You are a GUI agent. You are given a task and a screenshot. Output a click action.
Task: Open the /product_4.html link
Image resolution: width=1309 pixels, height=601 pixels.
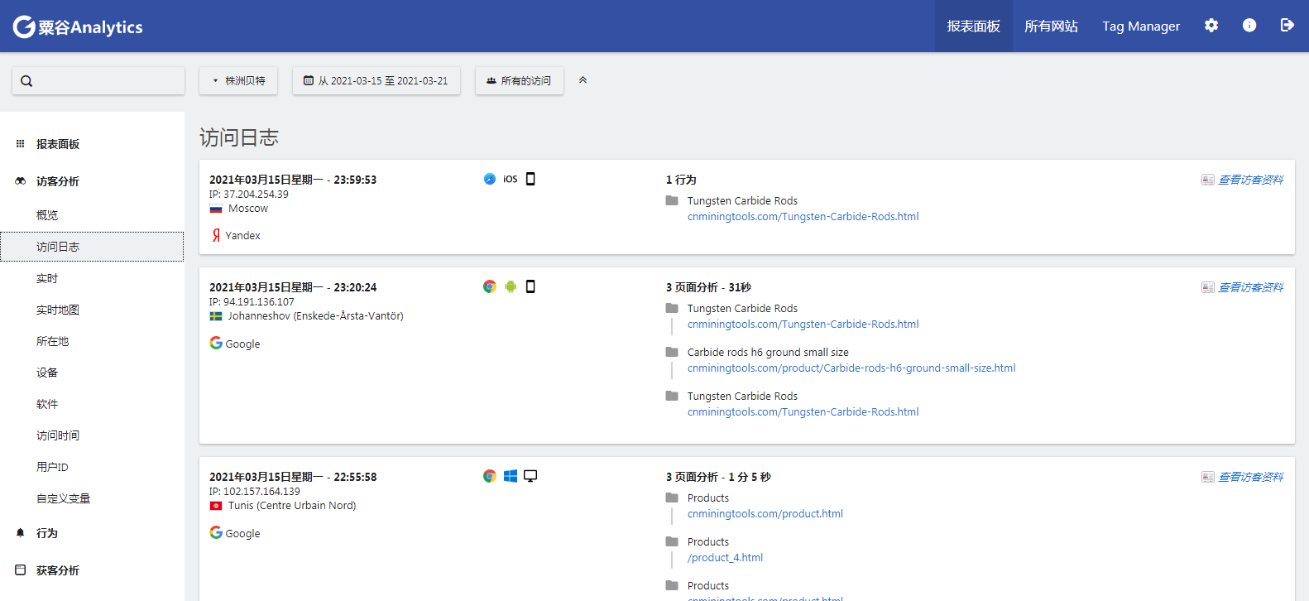pyautogui.click(x=726, y=558)
